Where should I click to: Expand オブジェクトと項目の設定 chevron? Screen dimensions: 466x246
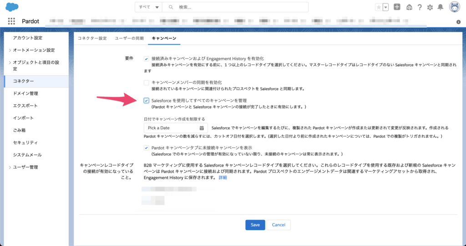click(x=10, y=63)
